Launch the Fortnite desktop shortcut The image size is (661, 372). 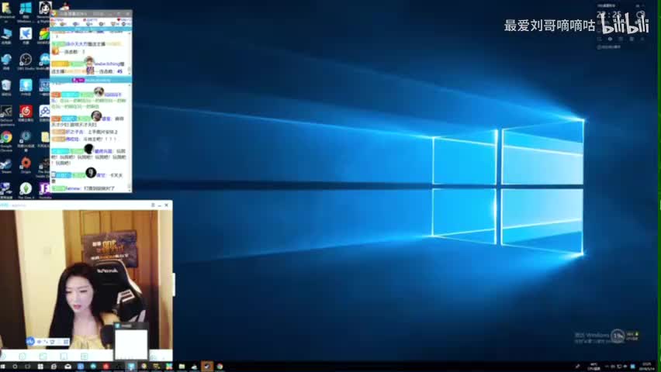click(45, 191)
